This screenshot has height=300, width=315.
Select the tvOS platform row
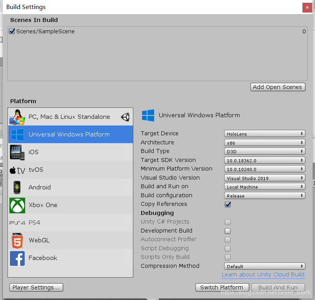tap(70, 170)
